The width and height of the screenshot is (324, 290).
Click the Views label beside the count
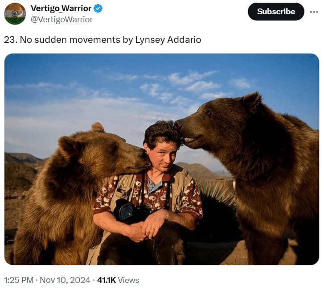129,280
